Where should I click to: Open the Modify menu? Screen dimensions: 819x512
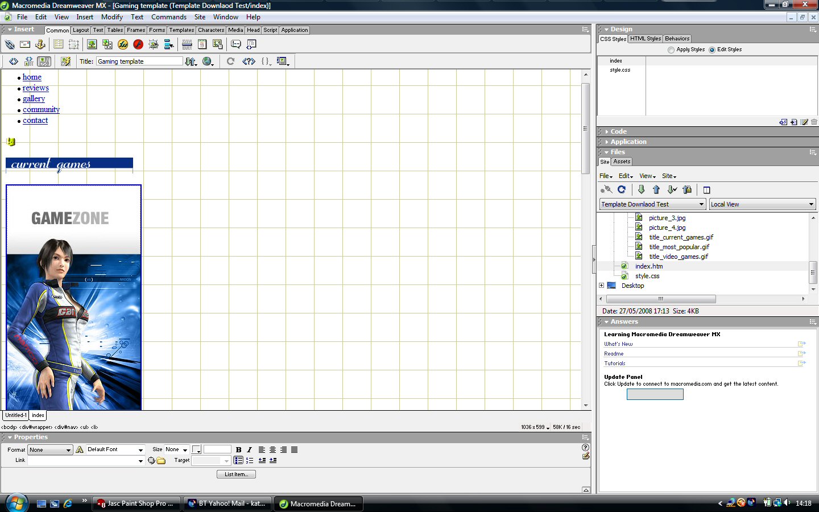coord(112,17)
